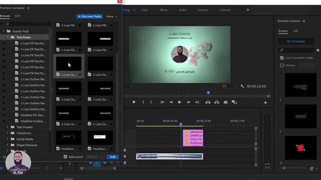Image resolution: width=321 pixels, height=180 pixels.
Task: Click the Premiere Composer search field
Action: tap(29, 24)
